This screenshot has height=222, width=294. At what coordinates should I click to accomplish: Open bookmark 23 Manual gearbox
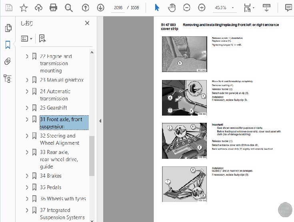pyautogui.click(x=62, y=80)
